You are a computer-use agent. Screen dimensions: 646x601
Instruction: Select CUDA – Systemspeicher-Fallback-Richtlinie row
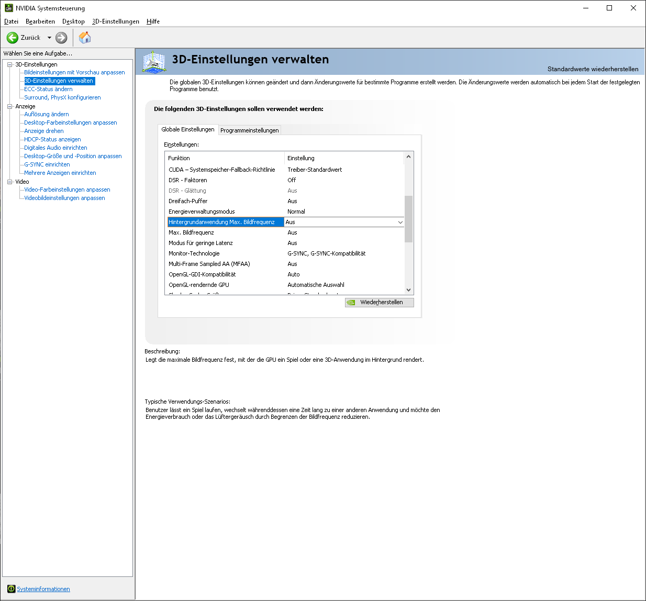click(x=285, y=170)
